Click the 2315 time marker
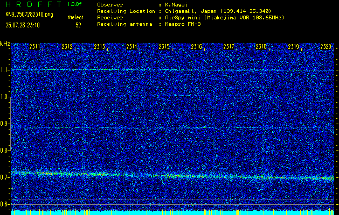Image resolution: width=339 pixels, height=215 pixels. click(x=164, y=47)
